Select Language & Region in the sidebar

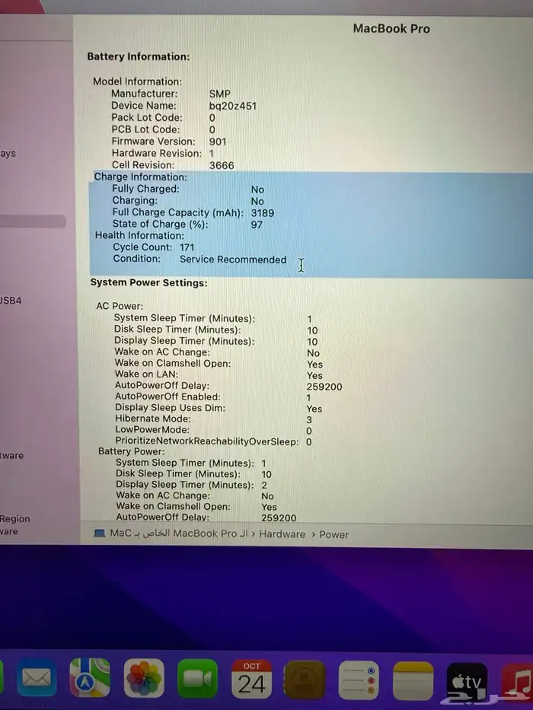pos(15,519)
